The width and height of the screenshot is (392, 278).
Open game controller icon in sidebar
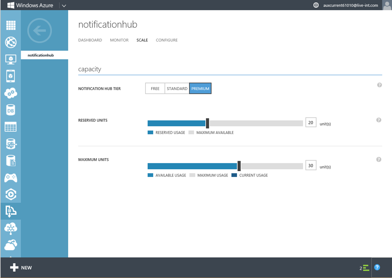[11, 178]
